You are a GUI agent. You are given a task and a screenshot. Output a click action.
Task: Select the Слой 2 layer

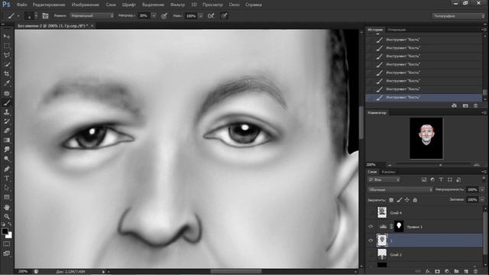pos(425,254)
